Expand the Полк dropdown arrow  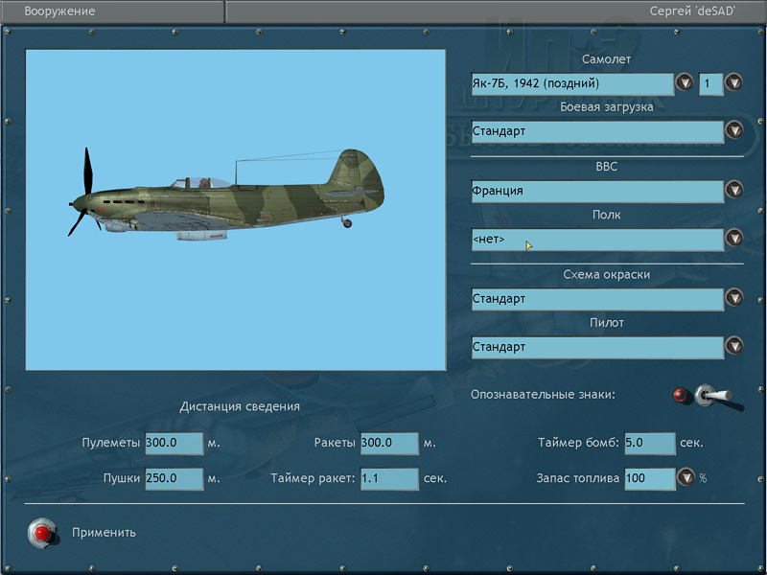(x=734, y=239)
